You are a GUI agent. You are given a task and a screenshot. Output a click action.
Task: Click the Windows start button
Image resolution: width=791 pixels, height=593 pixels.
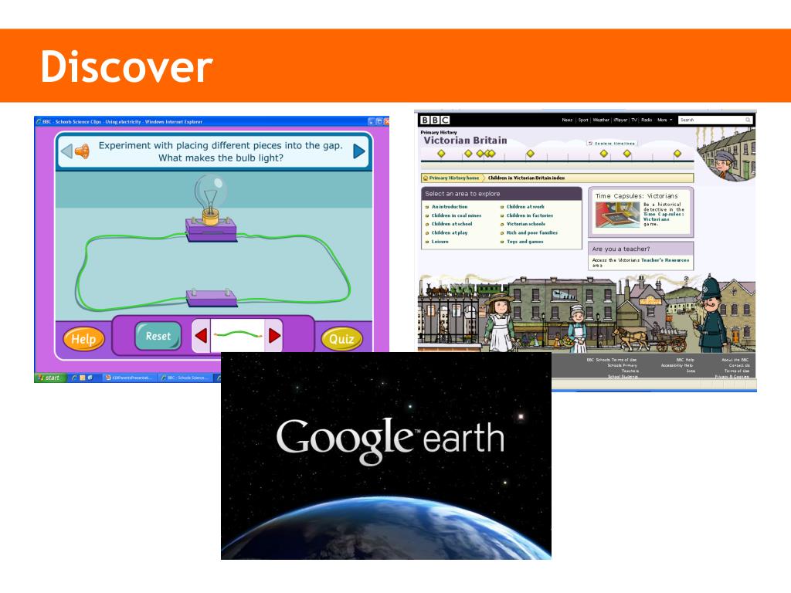tap(49, 377)
